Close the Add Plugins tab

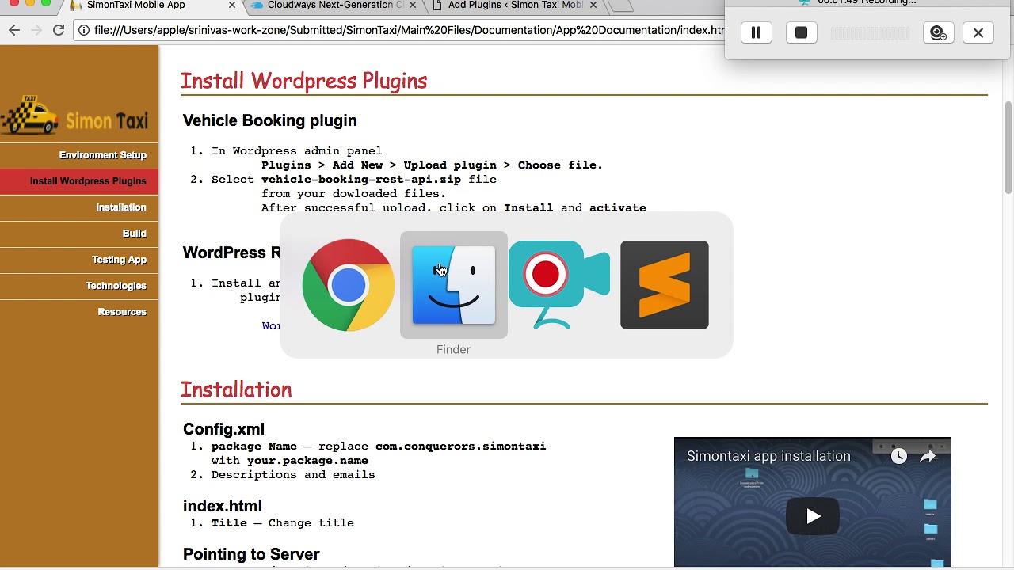tap(593, 6)
